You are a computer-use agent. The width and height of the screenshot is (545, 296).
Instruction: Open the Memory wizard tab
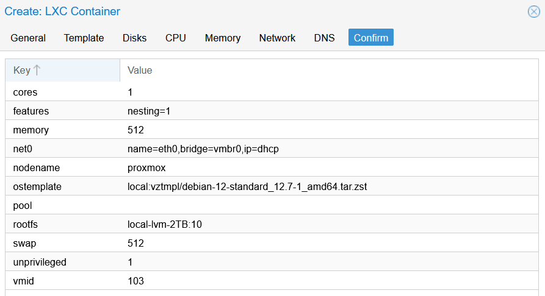click(x=223, y=38)
